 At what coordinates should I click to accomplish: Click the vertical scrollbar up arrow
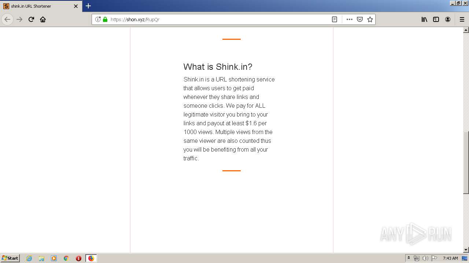tap(466, 30)
